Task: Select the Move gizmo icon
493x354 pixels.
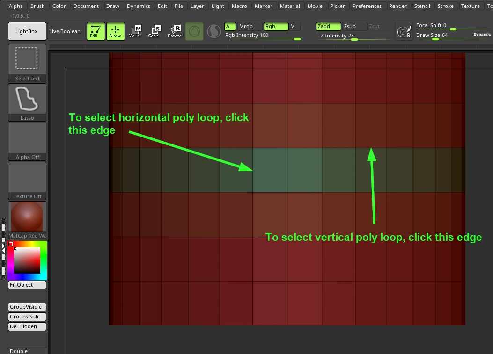Action: 134,31
